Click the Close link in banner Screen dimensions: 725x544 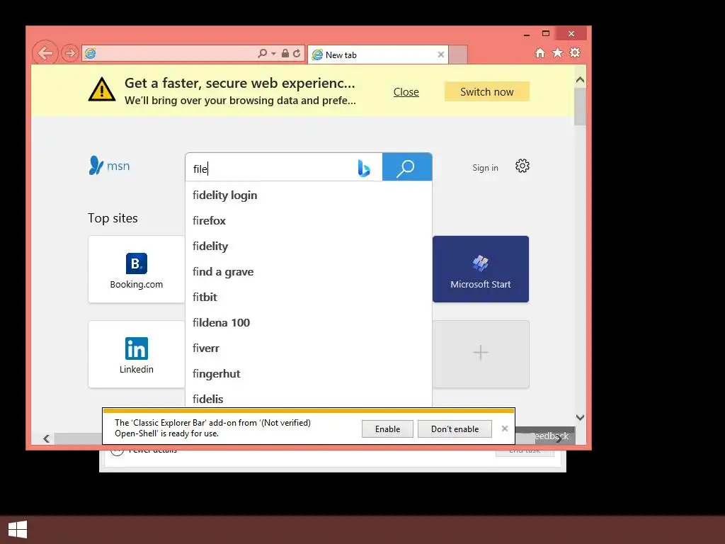[x=406, y=92]
